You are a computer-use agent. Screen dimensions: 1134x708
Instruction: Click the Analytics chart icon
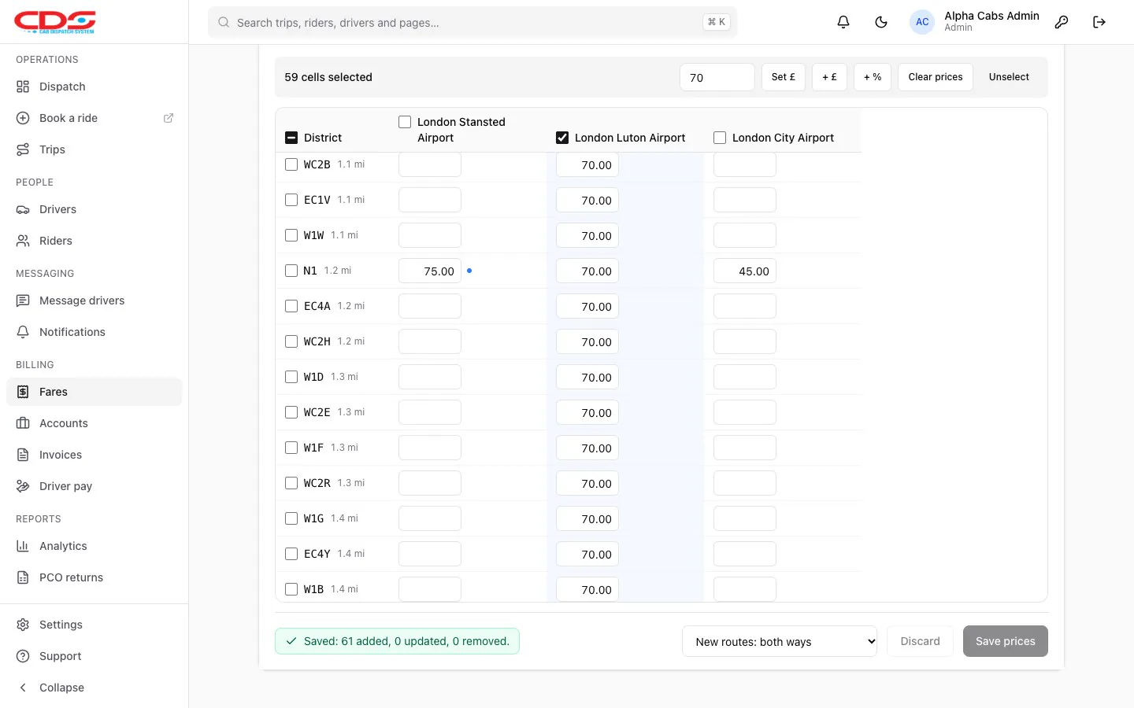point(23,546)
